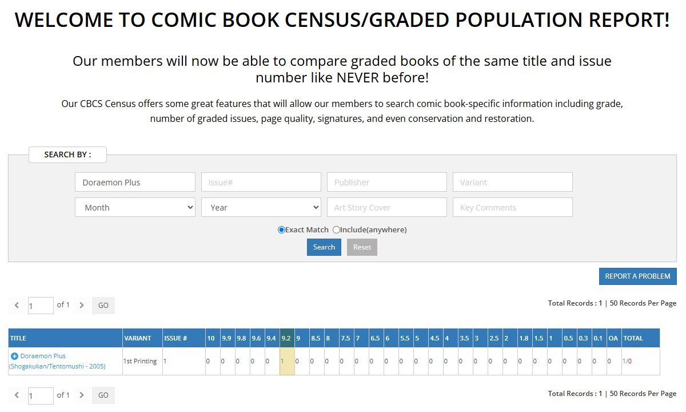This screenshot has width=686, height=412.
Task: Open the Doraemon Plus title link
Action: click(x=43, y=356)
